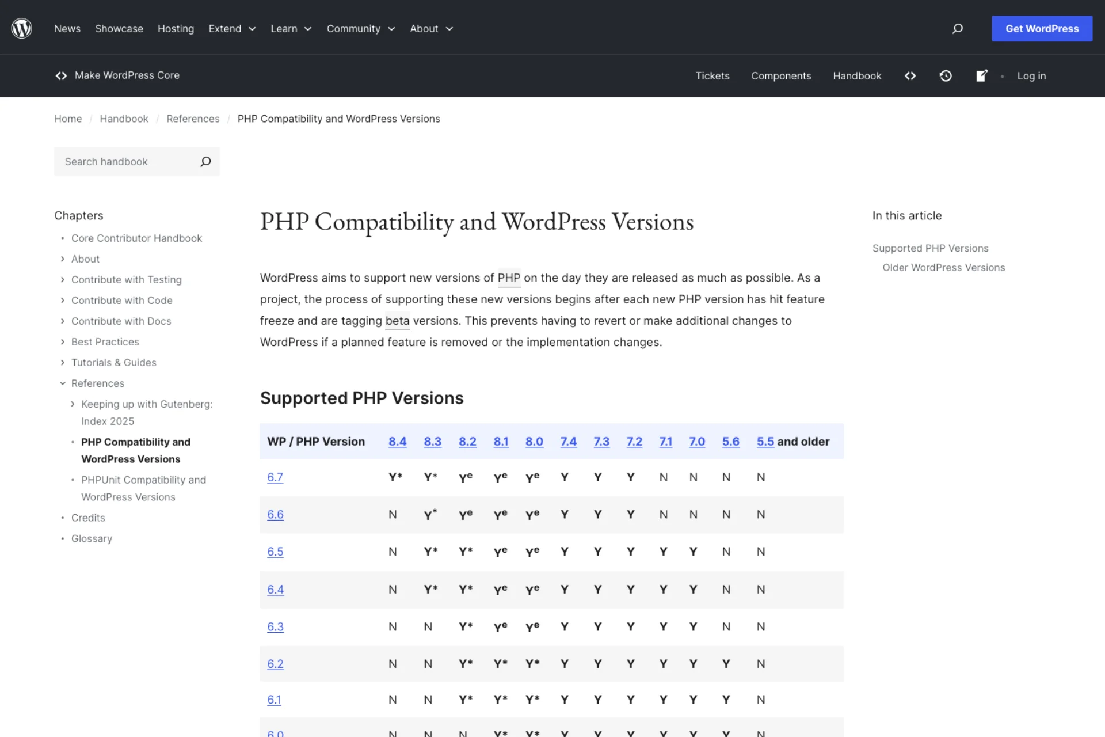
Task: Open PHP 7.2 column header link
Action: (634, 442)
